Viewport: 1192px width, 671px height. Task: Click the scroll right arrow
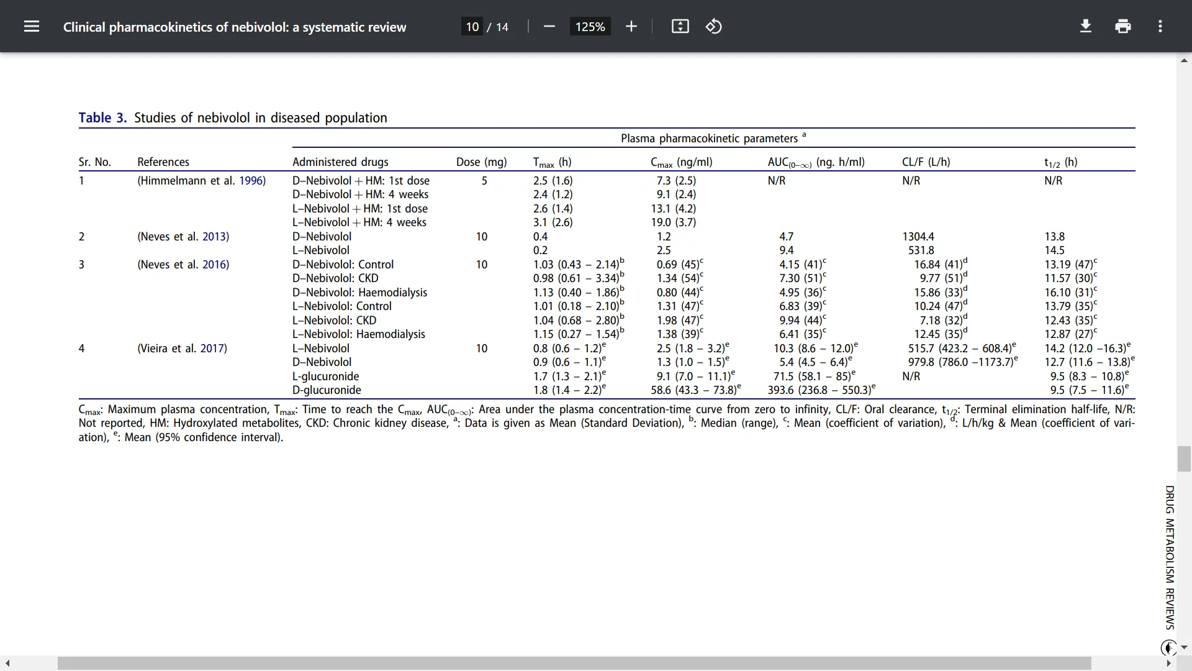[x=1168, y=663]
